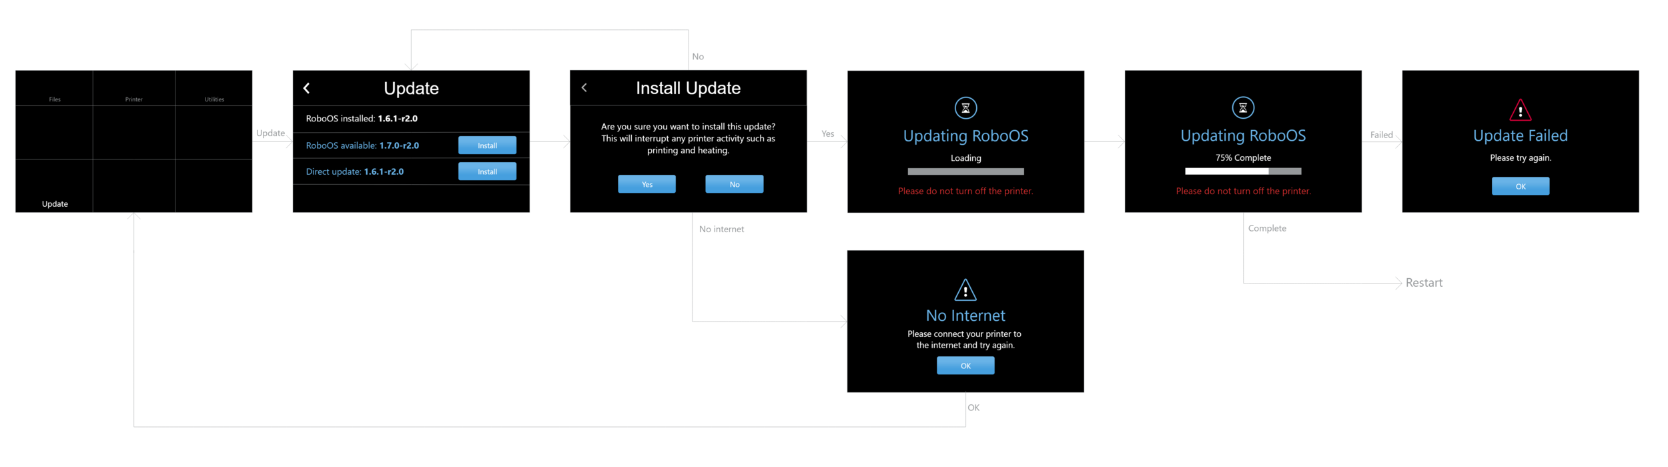Click 'Updating RoboOS' heading above the Loading status
This screenshot has height=467, width=1668.
point(965,136)
